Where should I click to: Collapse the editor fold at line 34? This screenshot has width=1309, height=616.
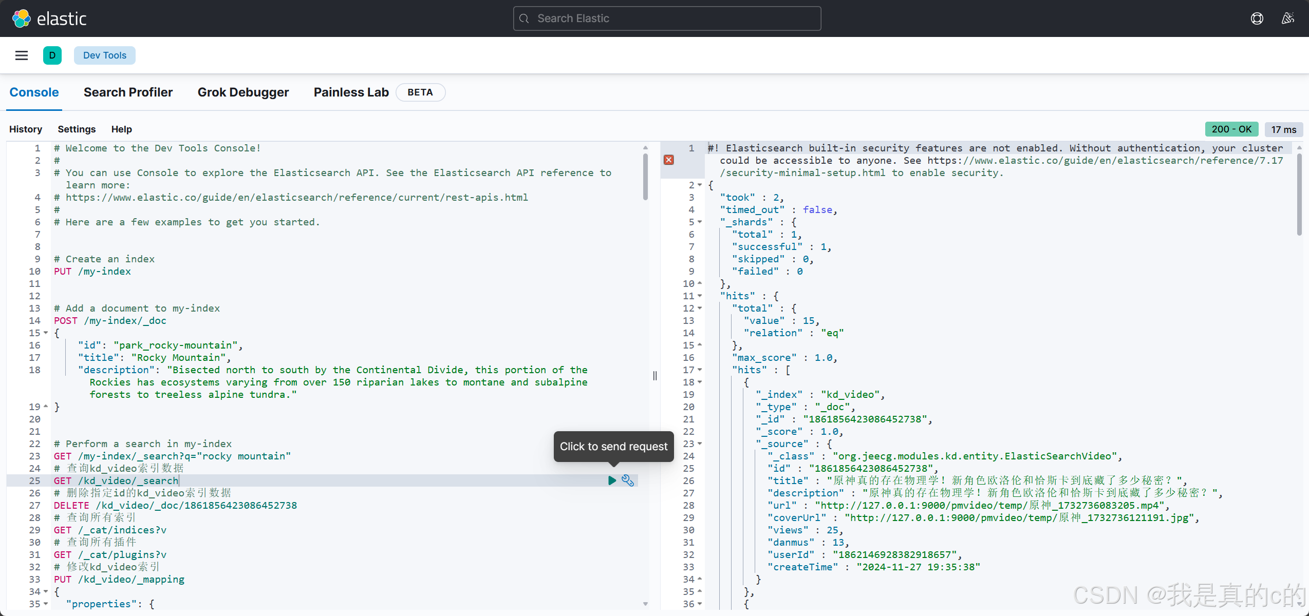click(x=46, y=592)
